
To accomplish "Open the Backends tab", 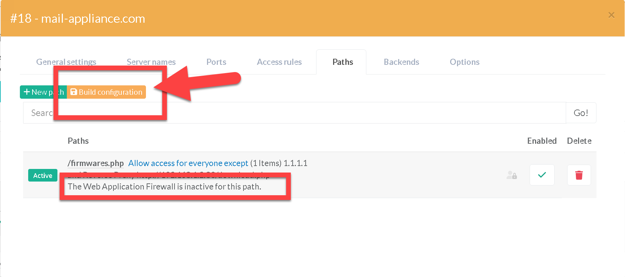I will pos(401,62).
